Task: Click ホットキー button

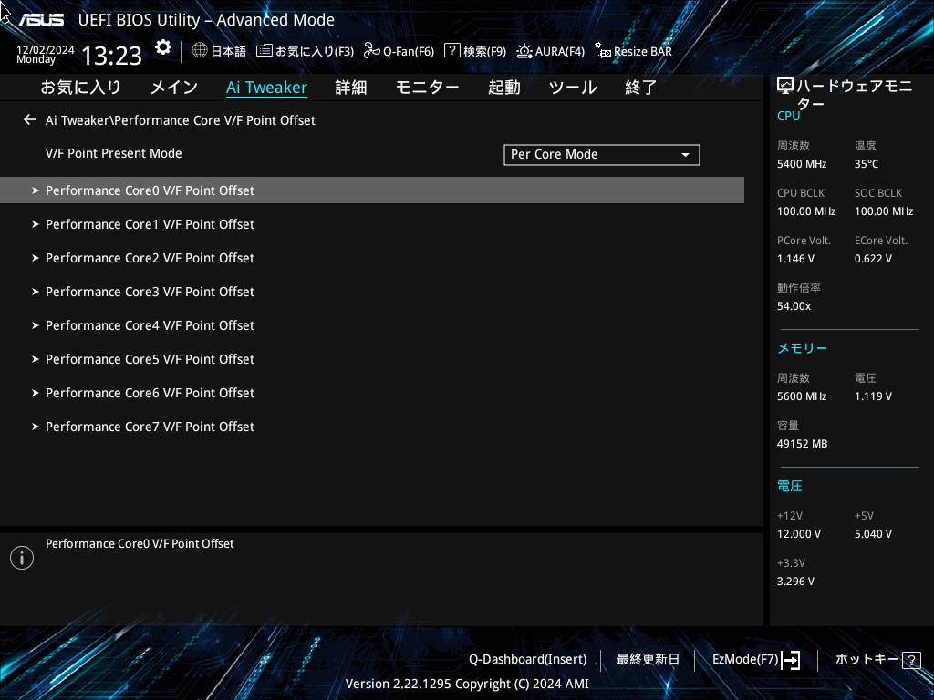Action: pos(867,659)
